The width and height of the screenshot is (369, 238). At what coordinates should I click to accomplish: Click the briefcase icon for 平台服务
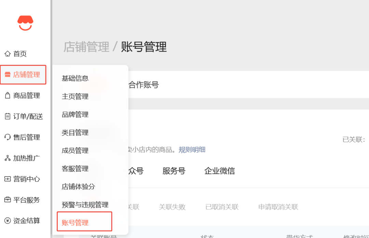pyautogui.click(x=8, y=200)
